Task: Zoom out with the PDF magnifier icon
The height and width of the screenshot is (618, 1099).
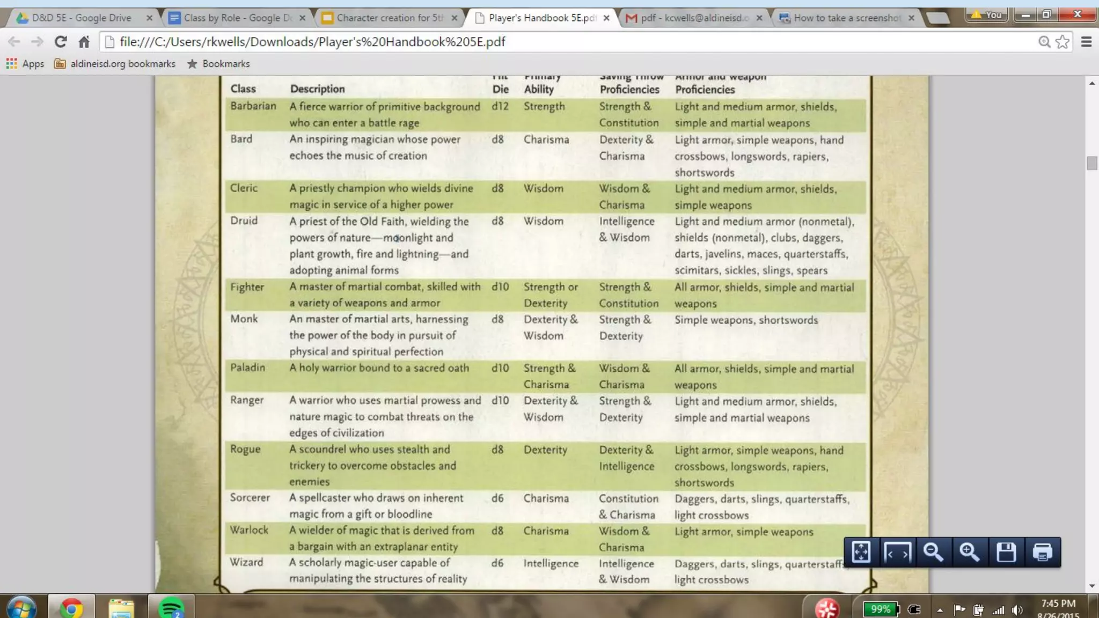Action: [x=933, y=552]
